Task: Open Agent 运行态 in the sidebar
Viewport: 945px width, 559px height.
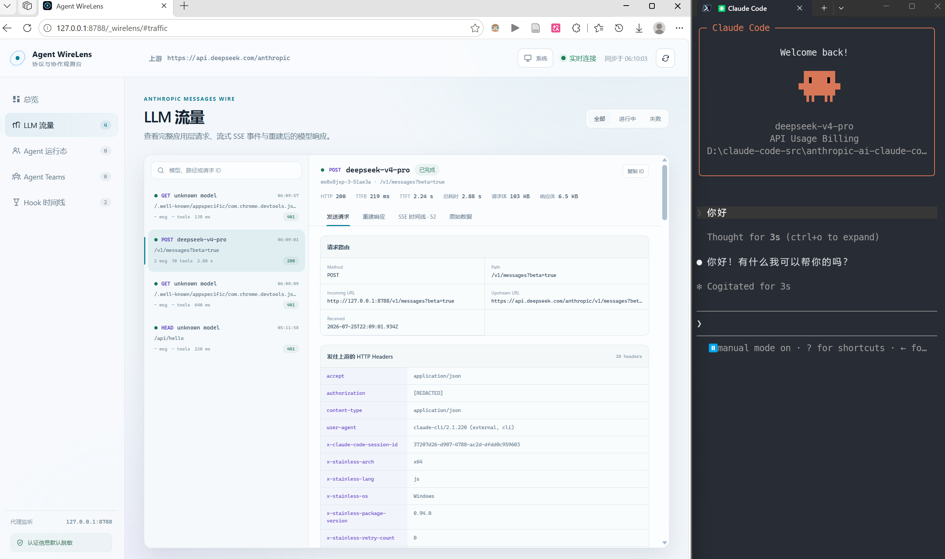Action: (61, 151)
